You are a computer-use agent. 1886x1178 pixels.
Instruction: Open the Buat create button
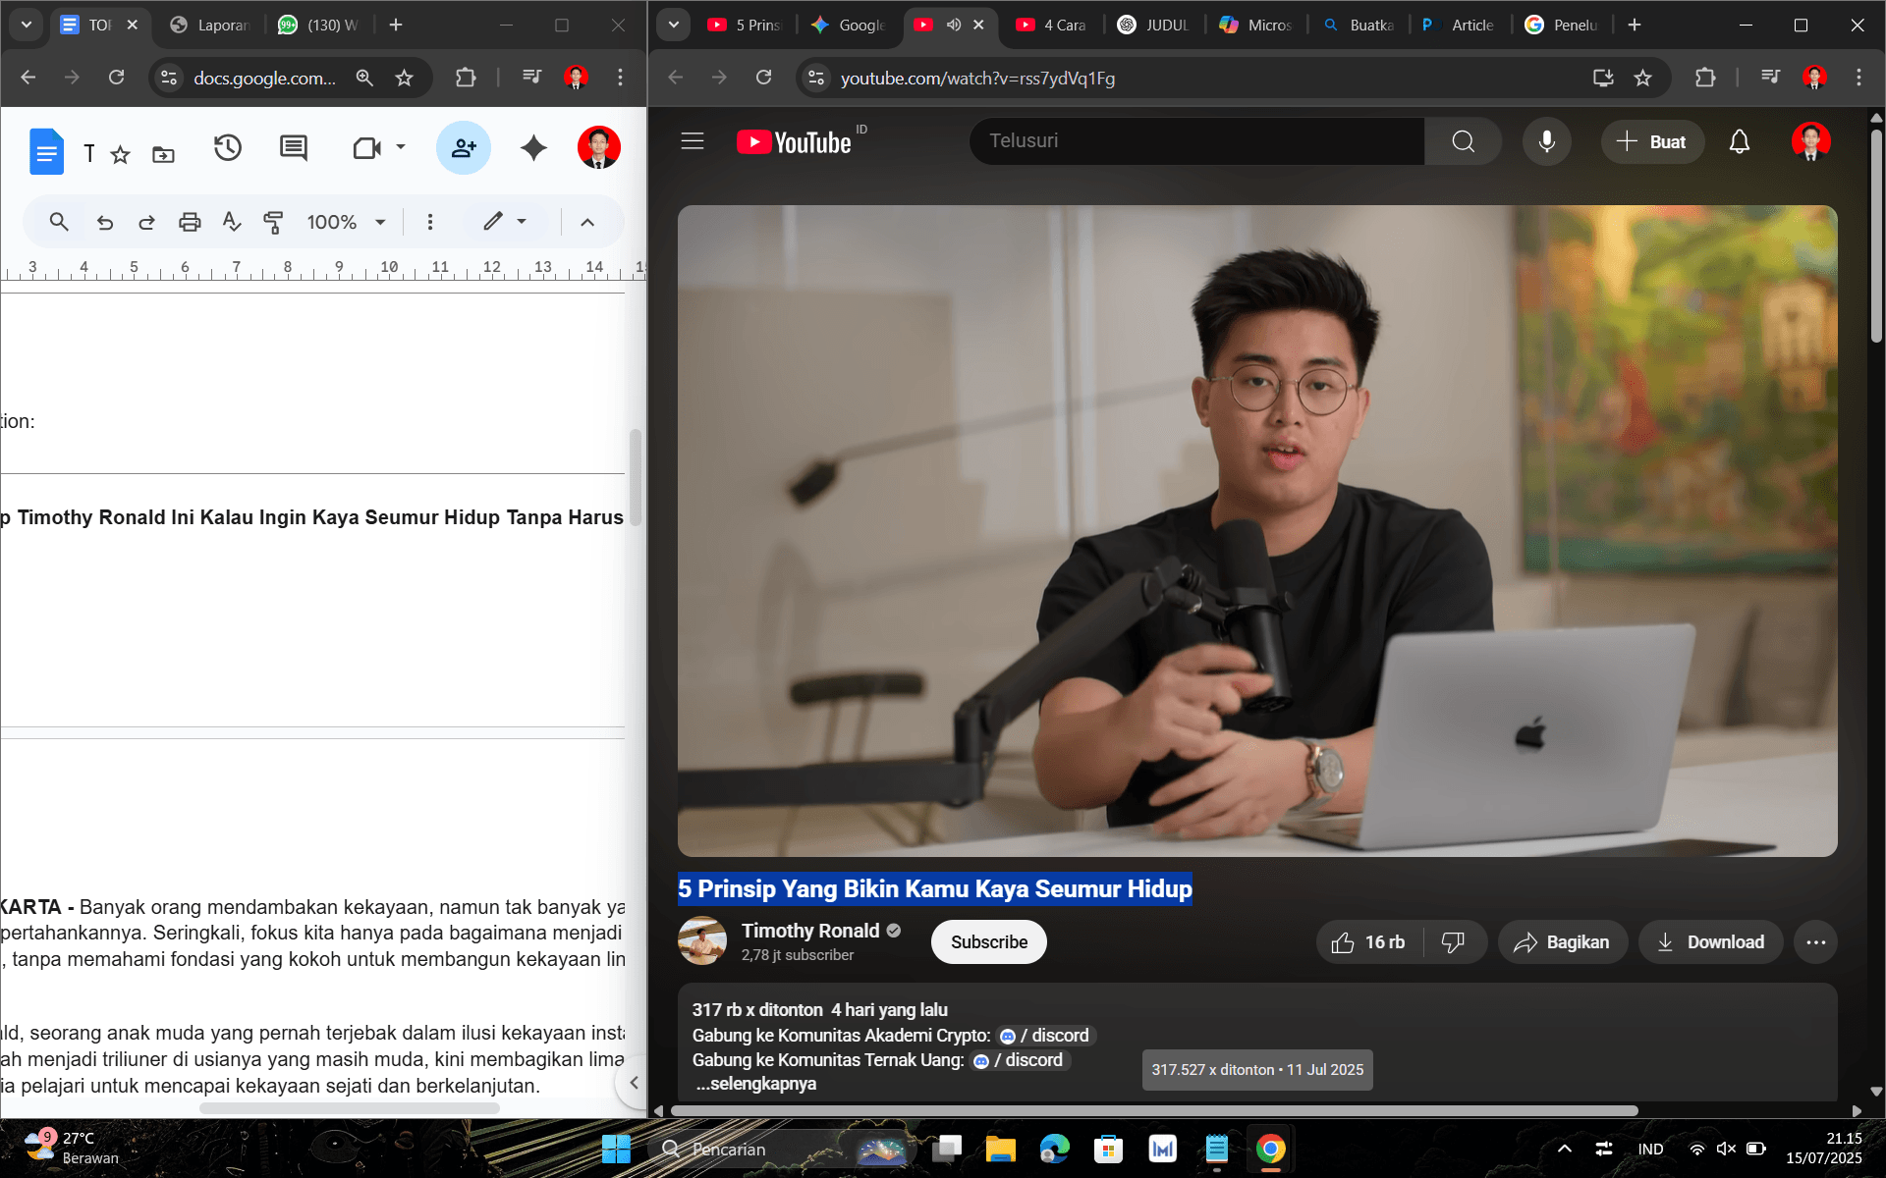click(1652, 141)
